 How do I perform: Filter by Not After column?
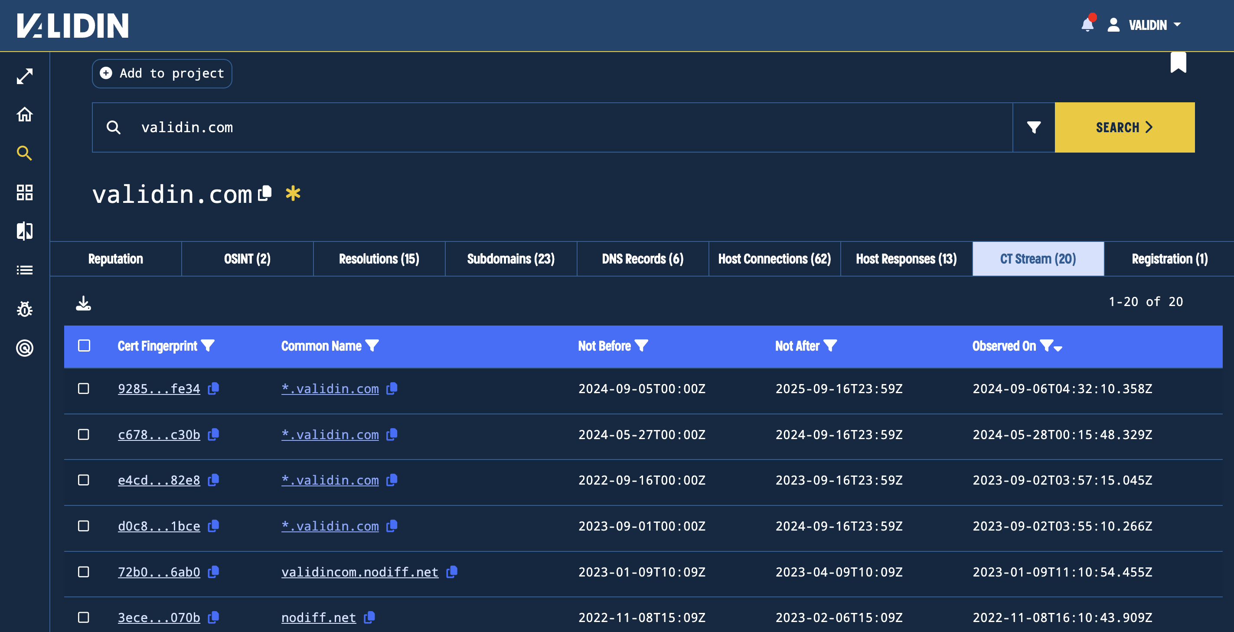830,345
